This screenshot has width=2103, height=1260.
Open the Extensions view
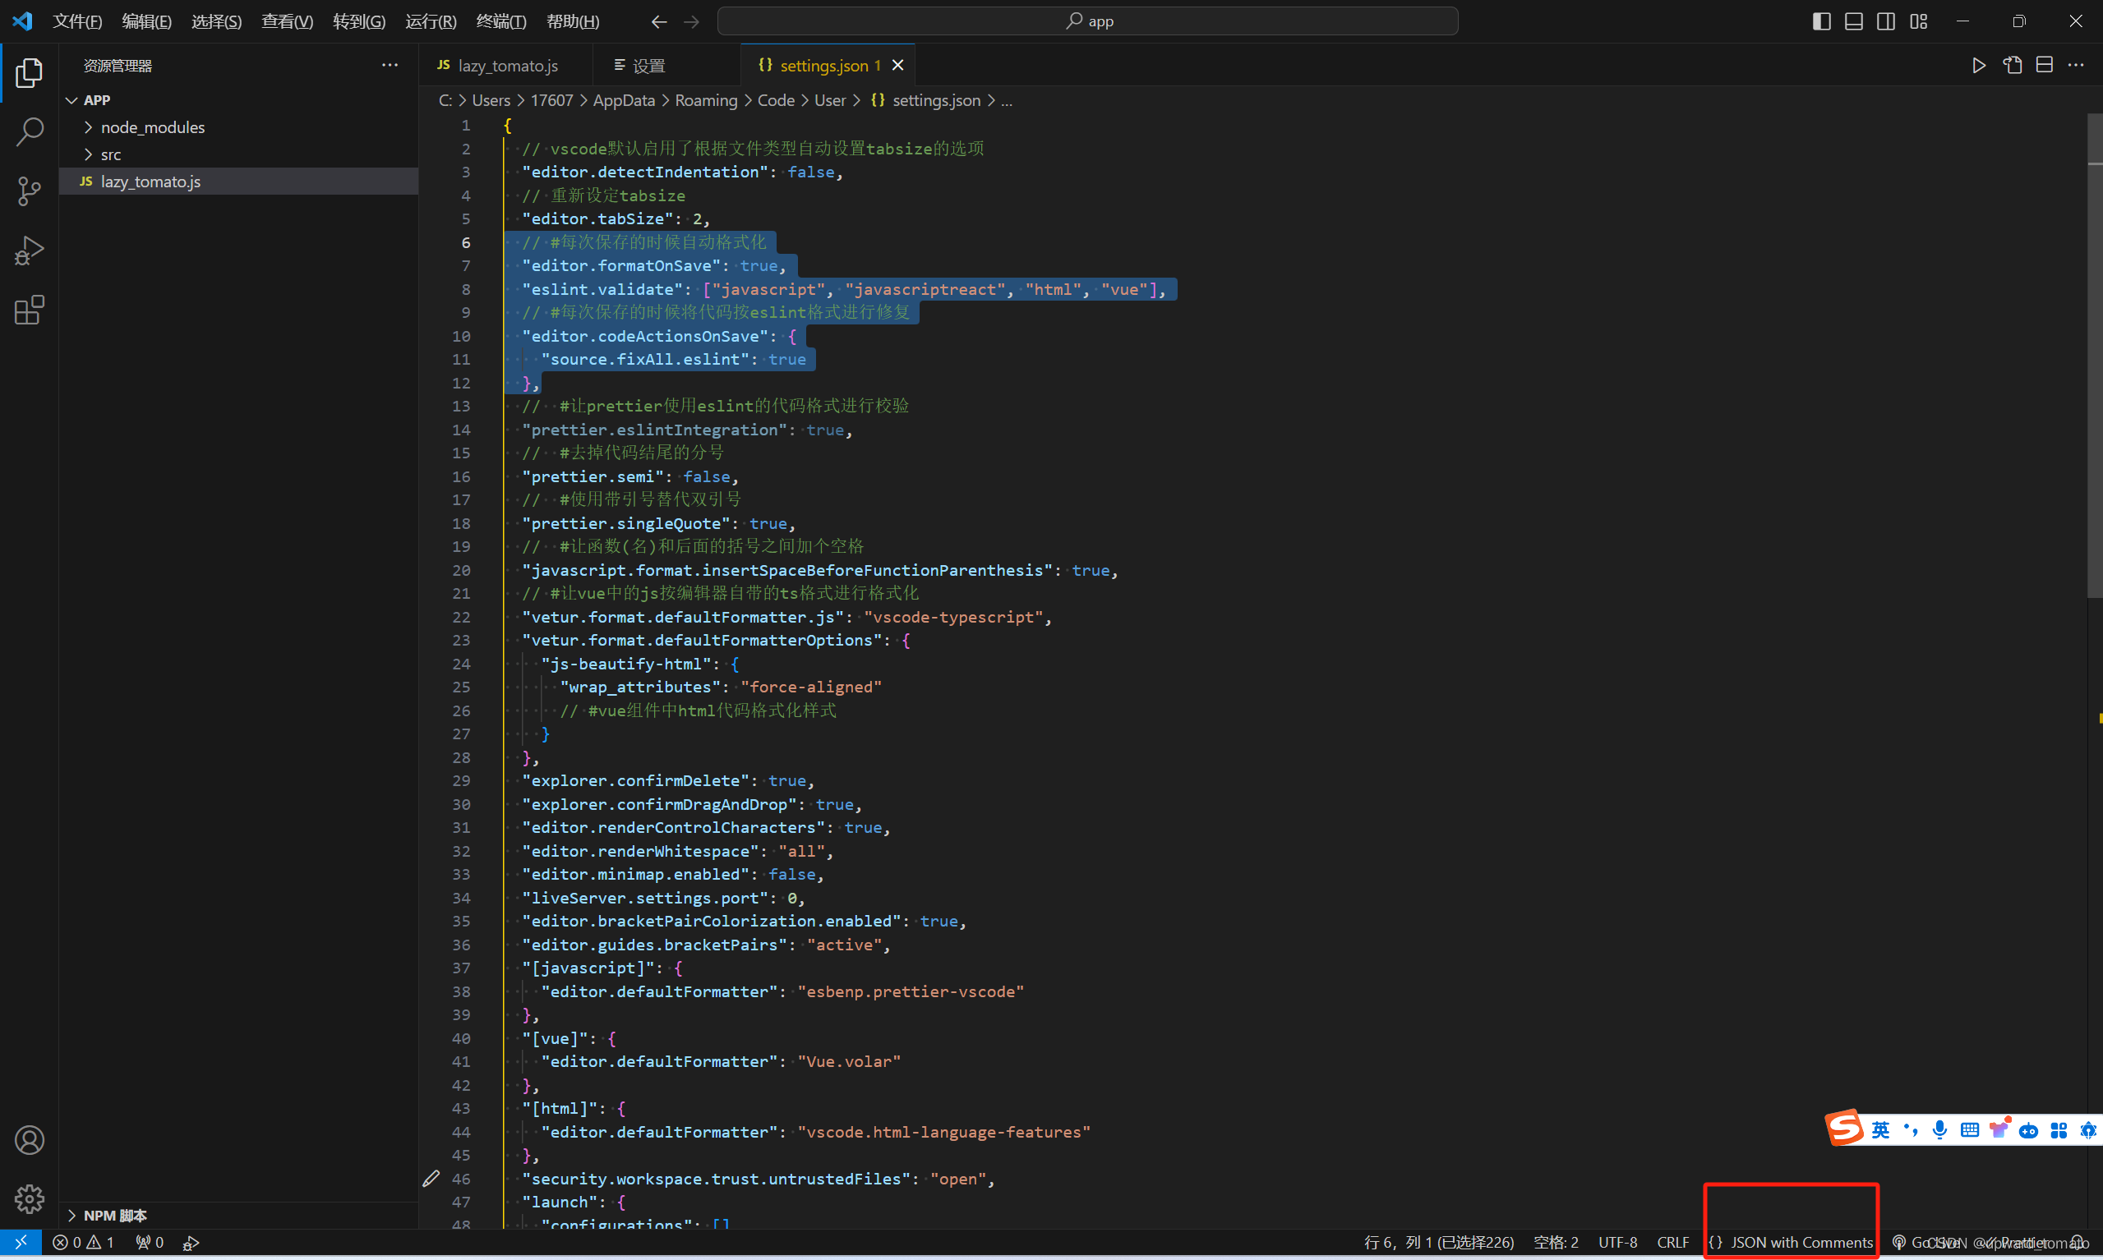click(29, 310)
